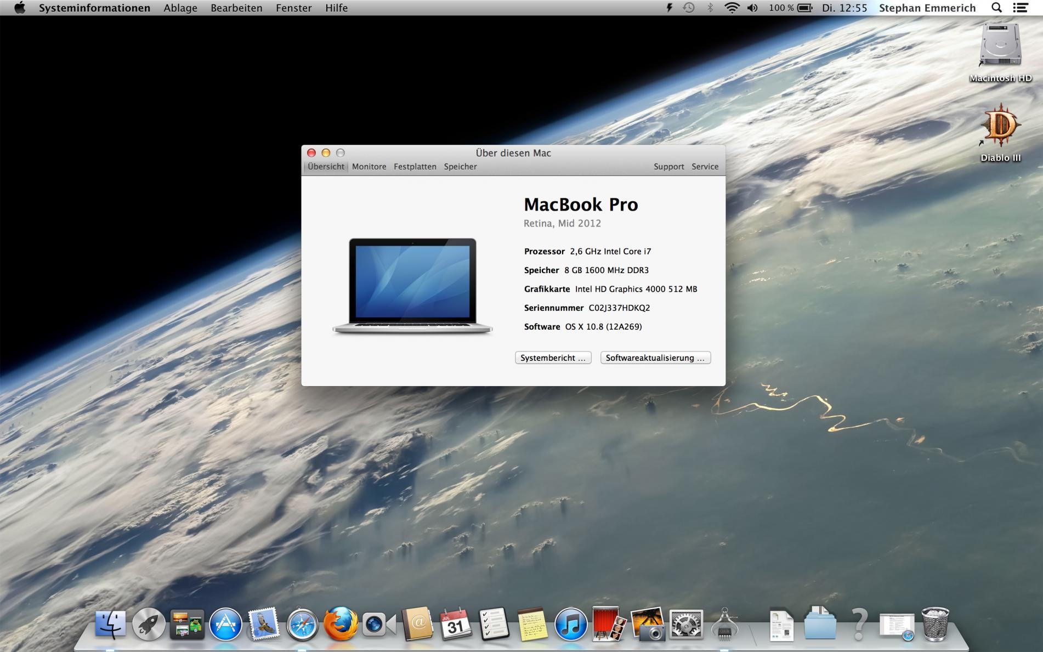The width and height of the screenshot is (1043, 652).
Task: Launch Safari from the dock
Action: click(302, 624)
